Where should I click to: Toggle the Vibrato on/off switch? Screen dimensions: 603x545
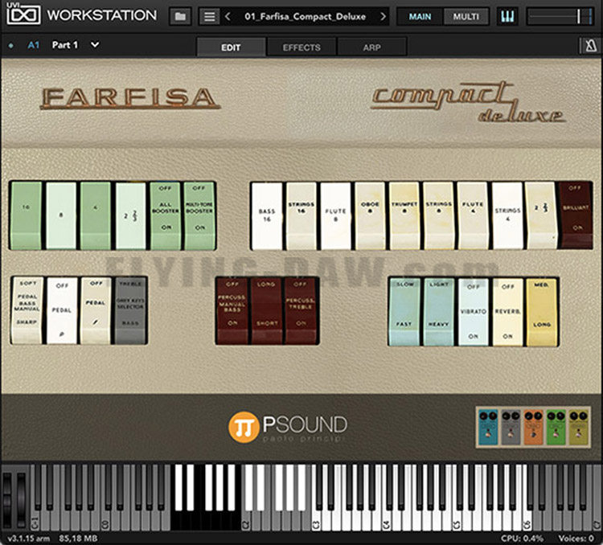pyautogui.click(x=473, y=312)
